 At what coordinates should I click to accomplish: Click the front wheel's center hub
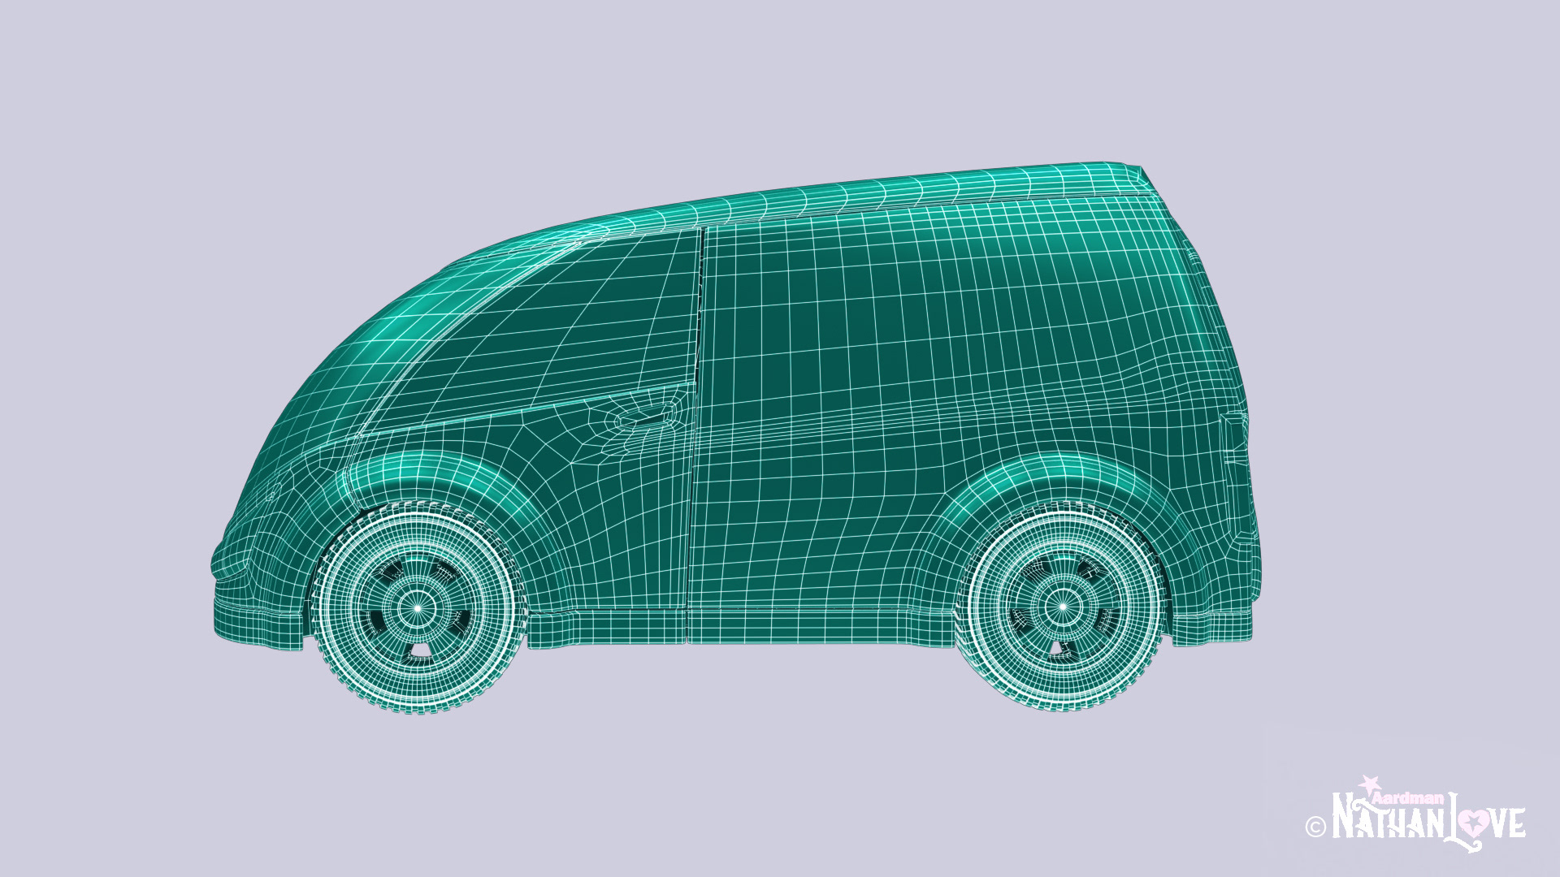click(x=417, y=607)
